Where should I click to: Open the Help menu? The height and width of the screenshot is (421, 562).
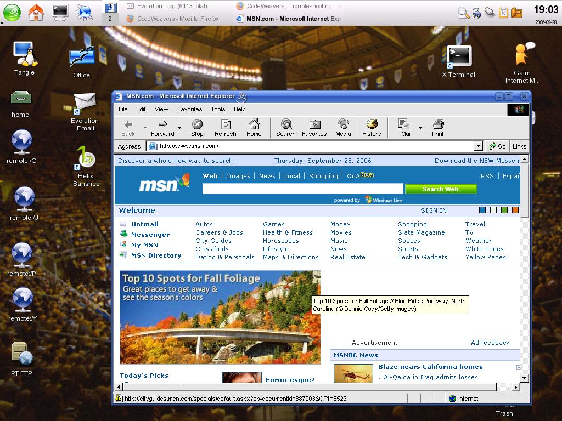tap(239, 109)
